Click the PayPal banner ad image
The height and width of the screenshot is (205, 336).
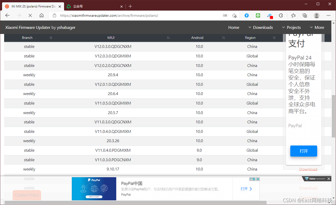94,189
